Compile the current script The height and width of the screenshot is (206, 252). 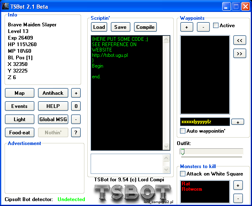[145, 27]
